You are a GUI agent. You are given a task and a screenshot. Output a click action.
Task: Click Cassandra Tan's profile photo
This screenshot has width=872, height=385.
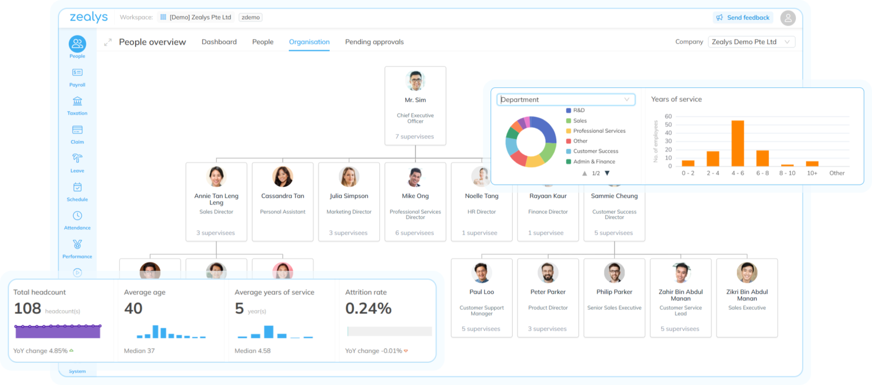point(283,177)
